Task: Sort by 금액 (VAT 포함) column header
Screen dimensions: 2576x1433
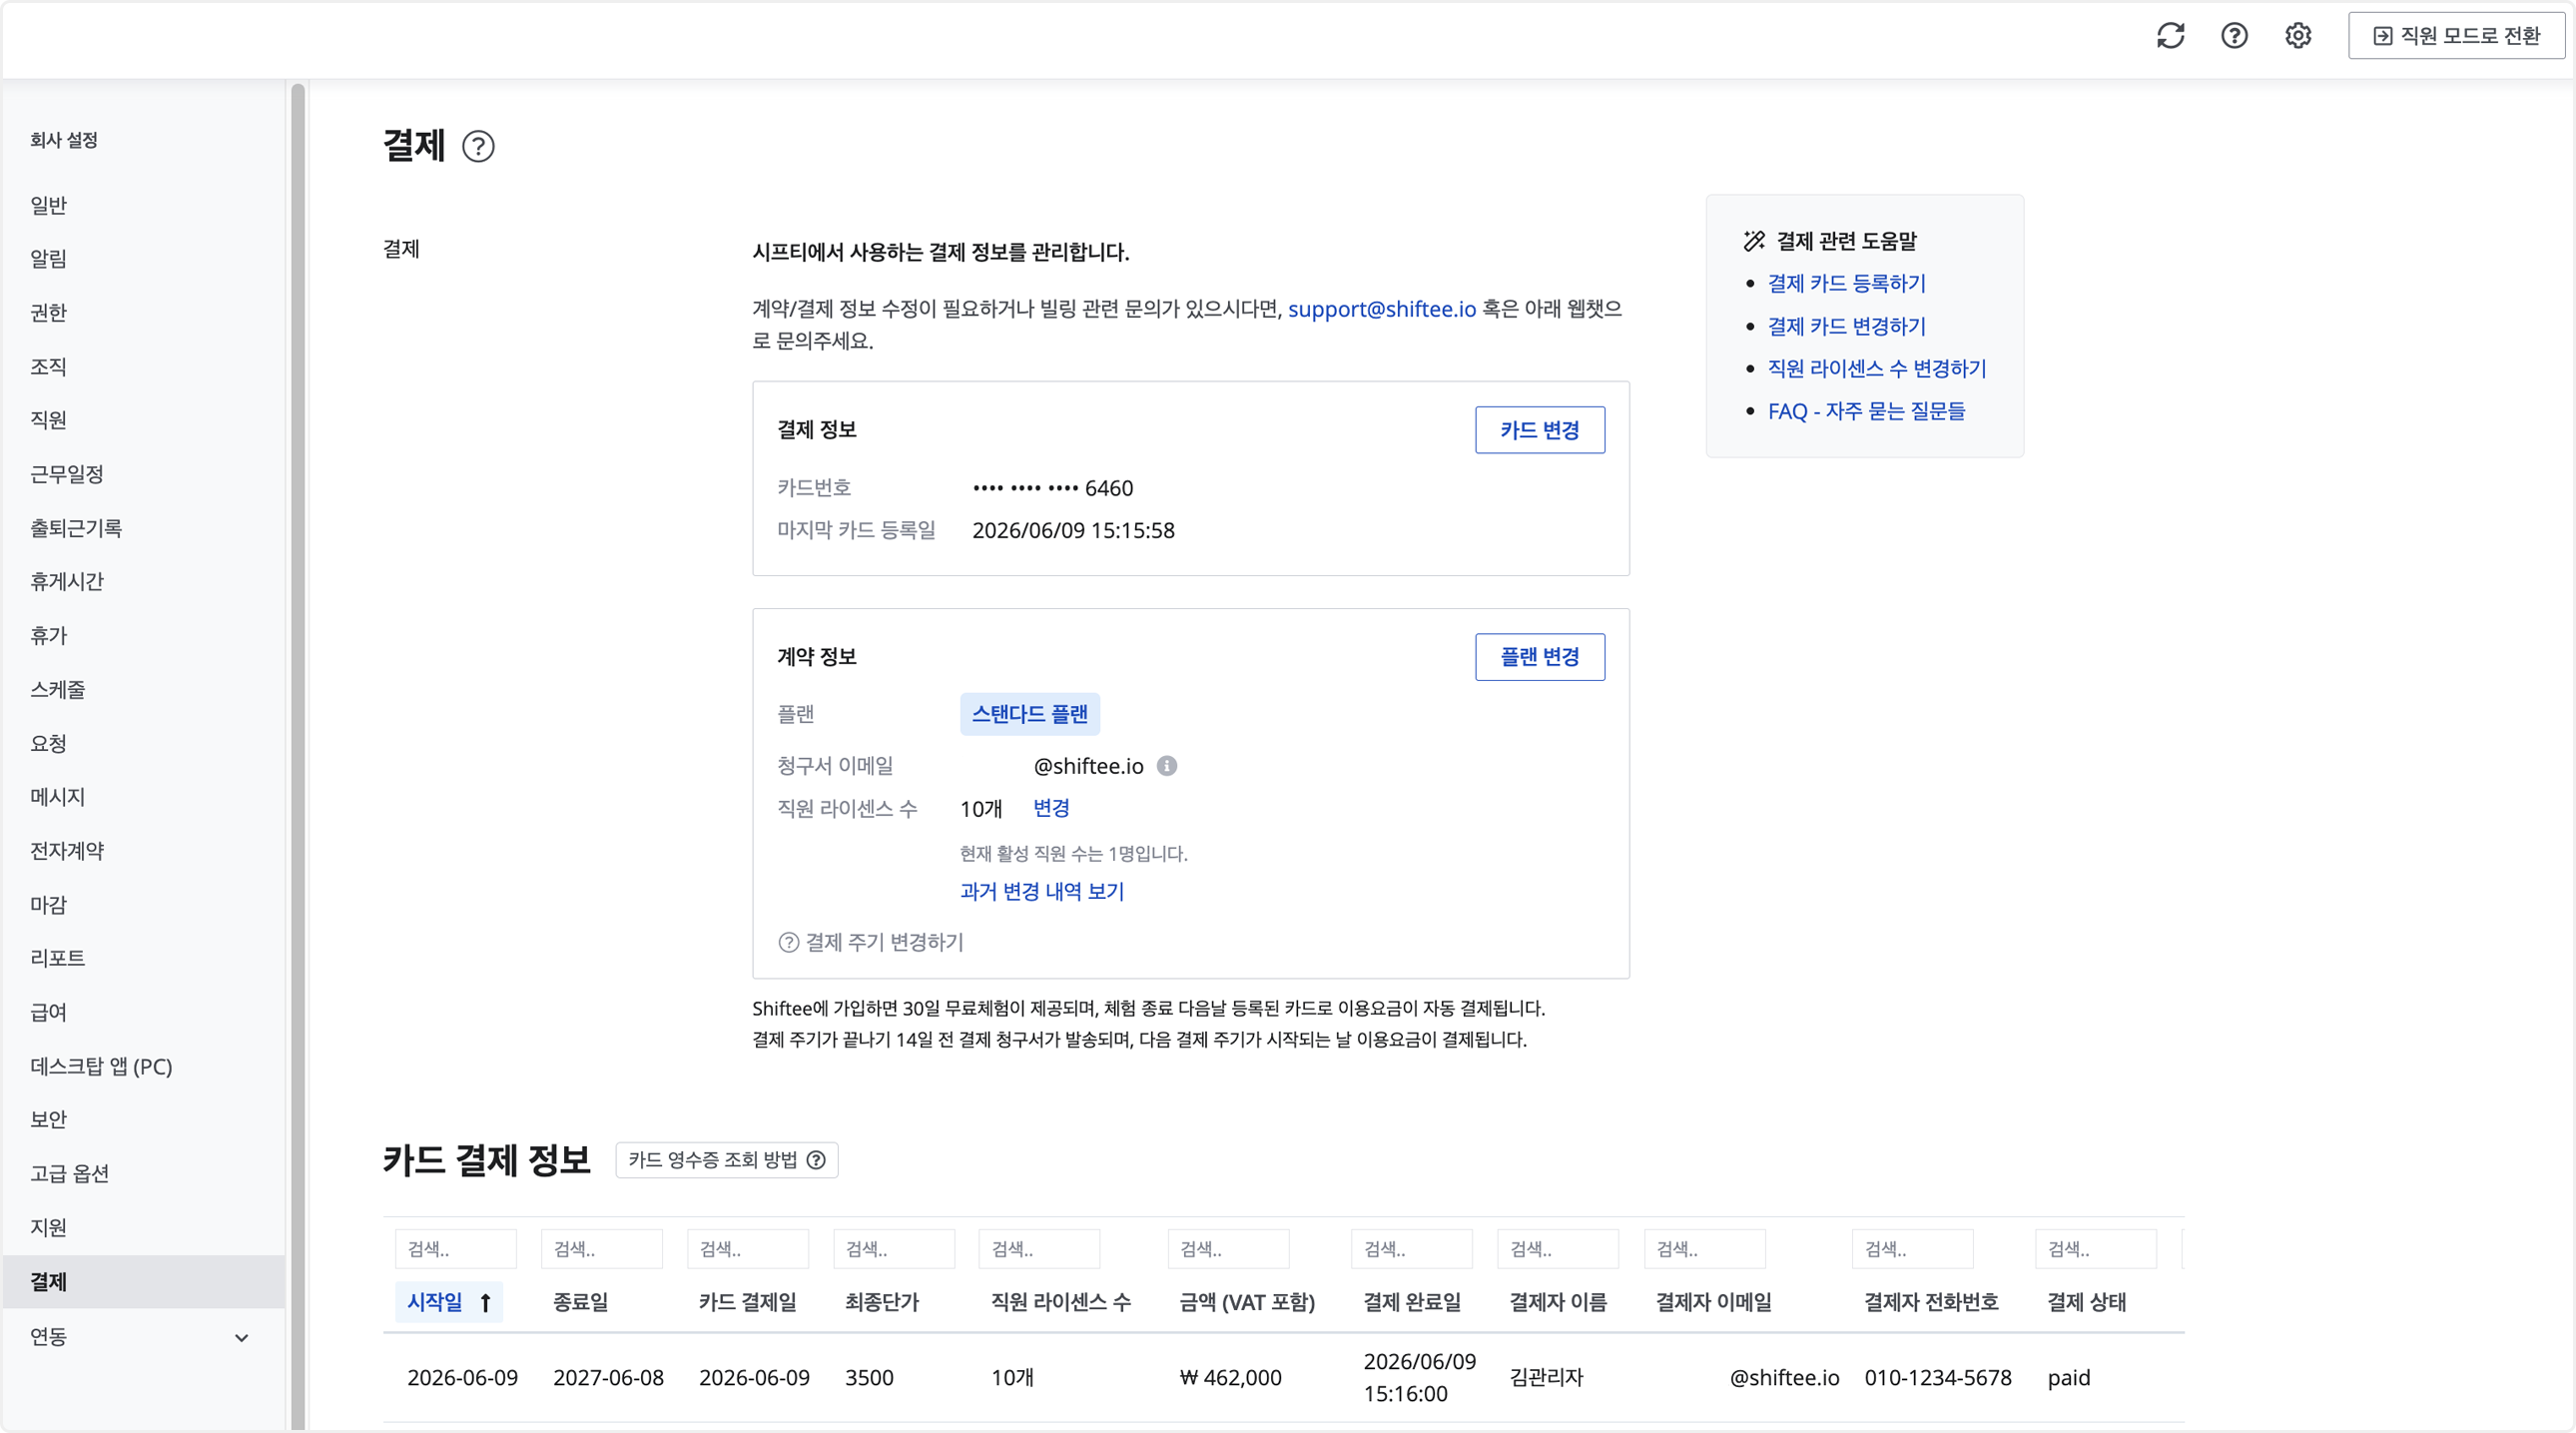Action: click(1247, 1303)
